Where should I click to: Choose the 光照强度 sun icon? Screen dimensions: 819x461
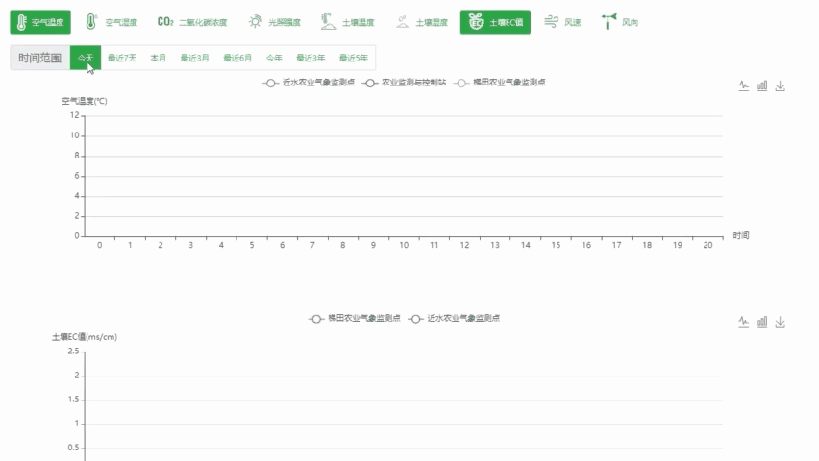click(255, 21)
